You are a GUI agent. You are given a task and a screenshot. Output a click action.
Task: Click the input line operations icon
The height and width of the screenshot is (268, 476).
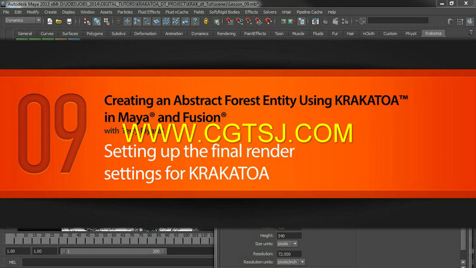362,21
